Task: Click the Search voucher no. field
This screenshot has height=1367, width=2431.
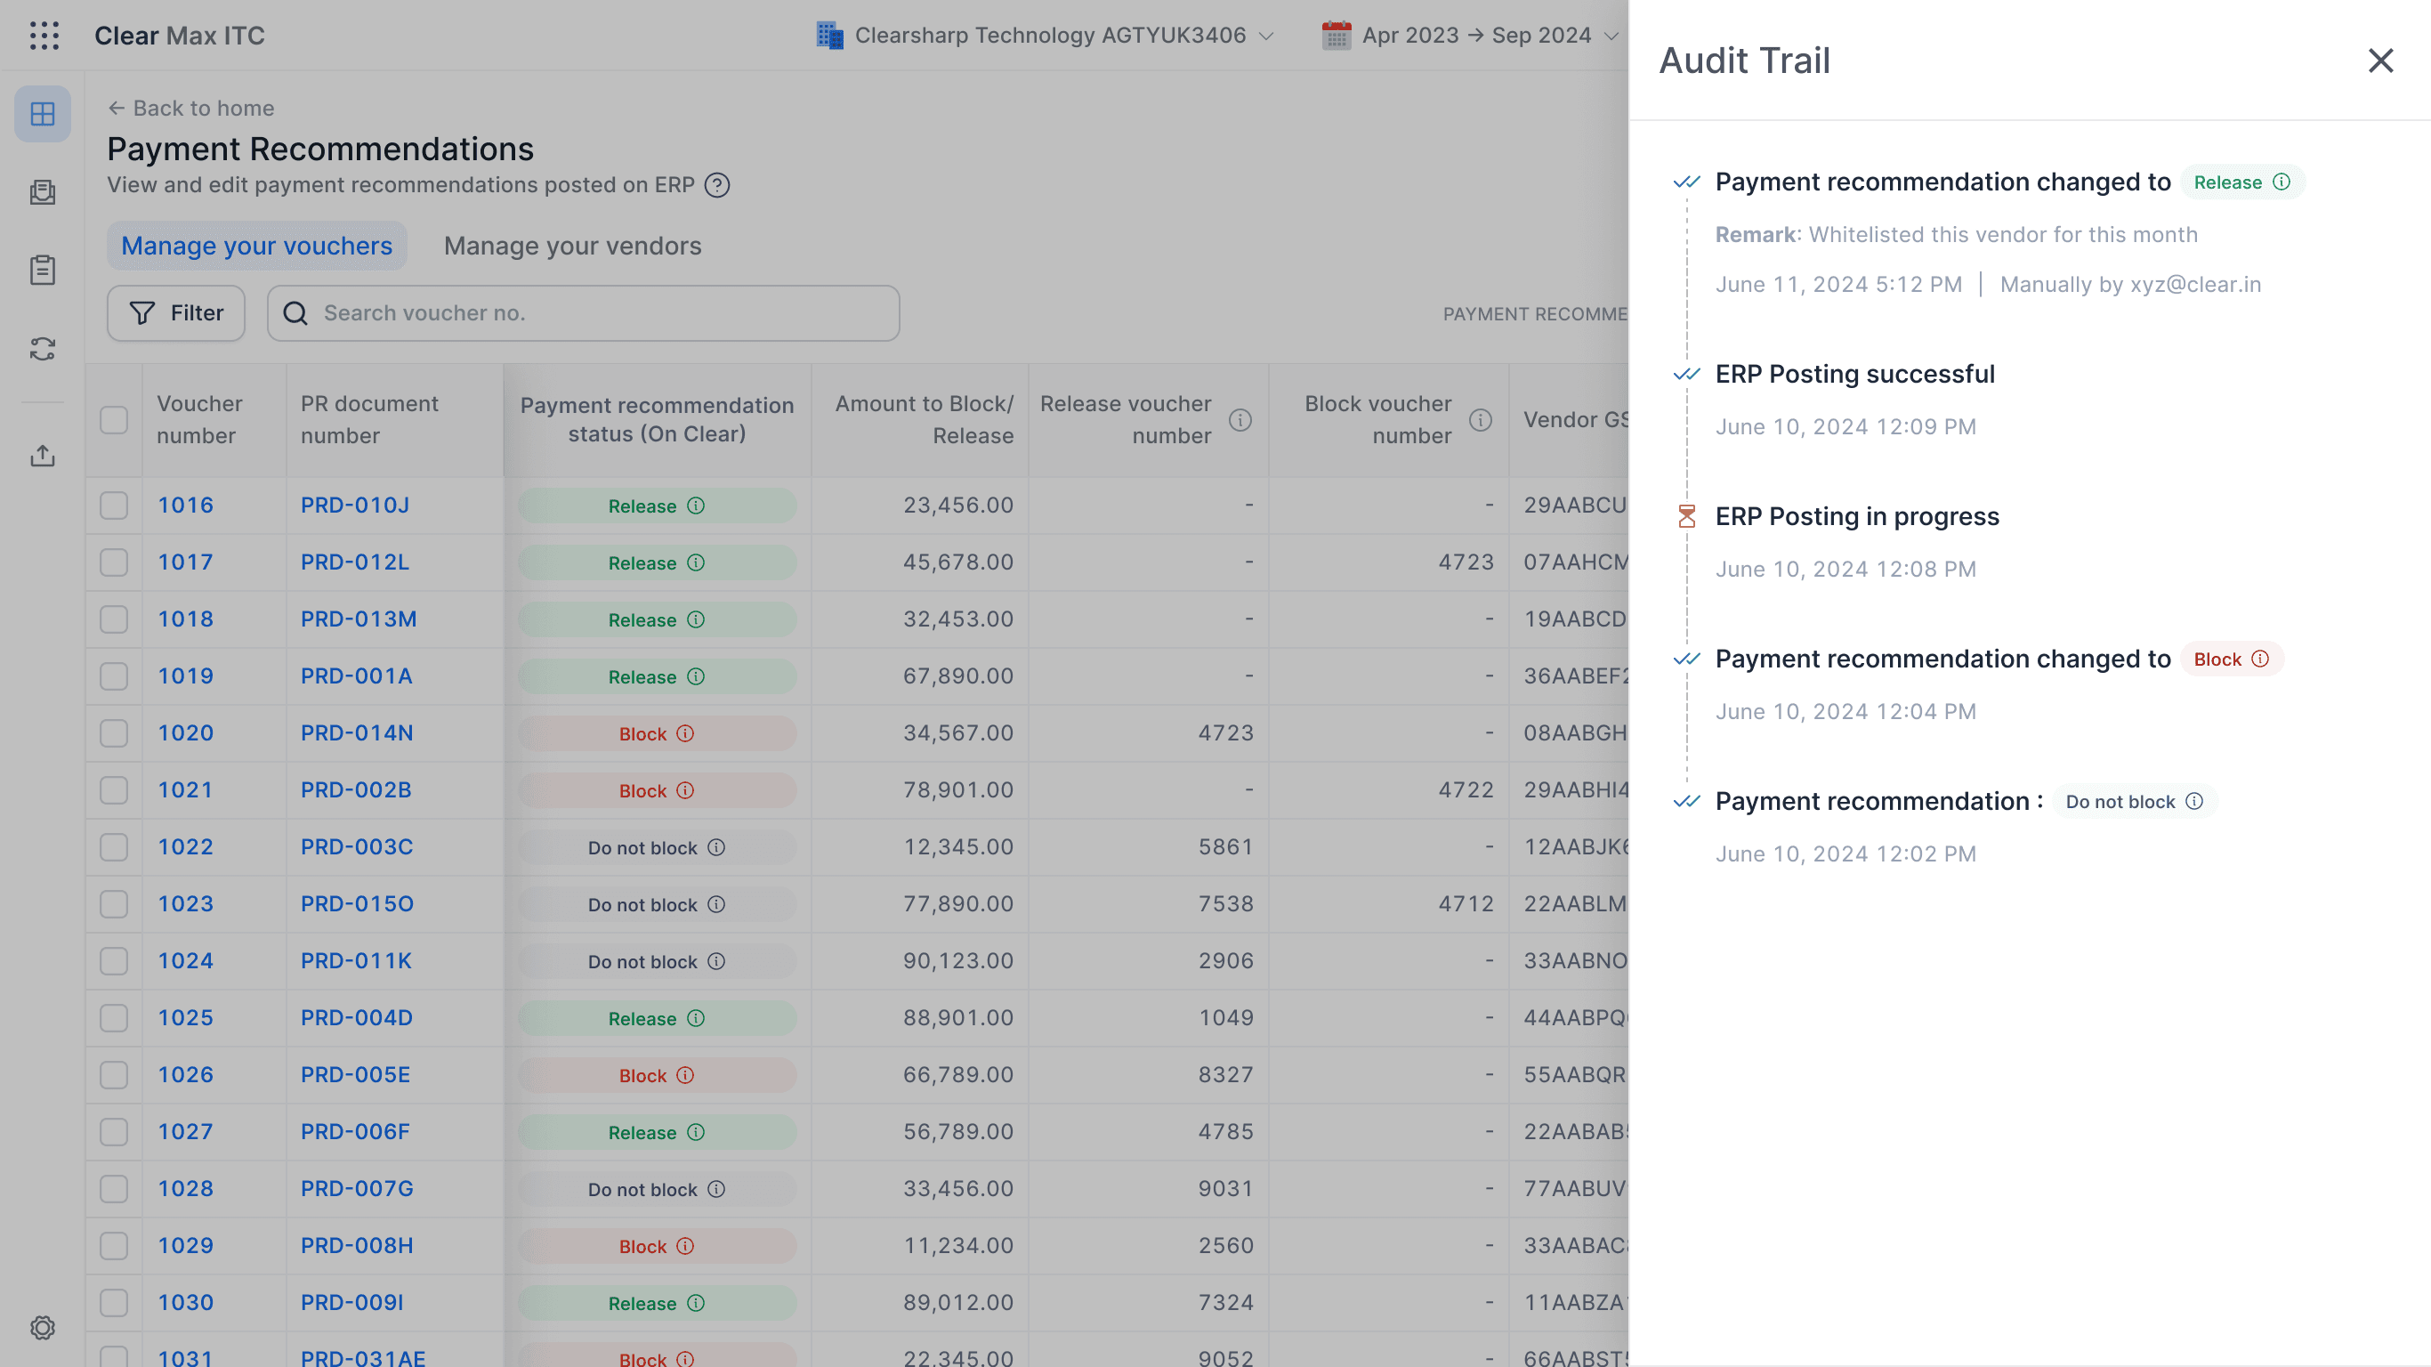Action: click(583, 313)
